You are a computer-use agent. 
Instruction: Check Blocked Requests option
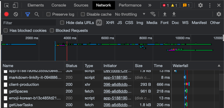(x=52, y=31)
